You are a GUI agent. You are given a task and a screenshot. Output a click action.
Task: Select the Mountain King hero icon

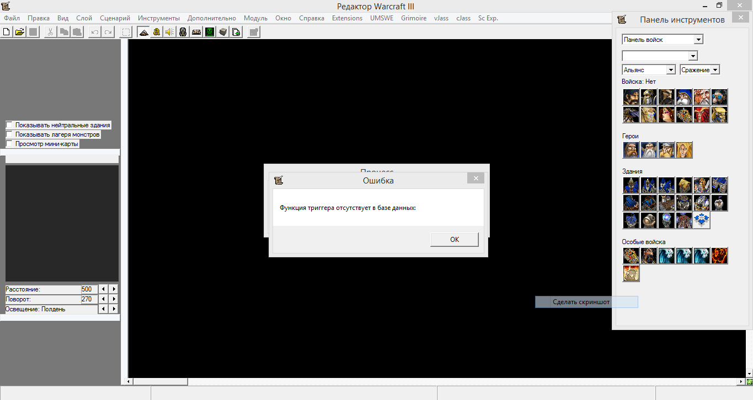[666, 150]
